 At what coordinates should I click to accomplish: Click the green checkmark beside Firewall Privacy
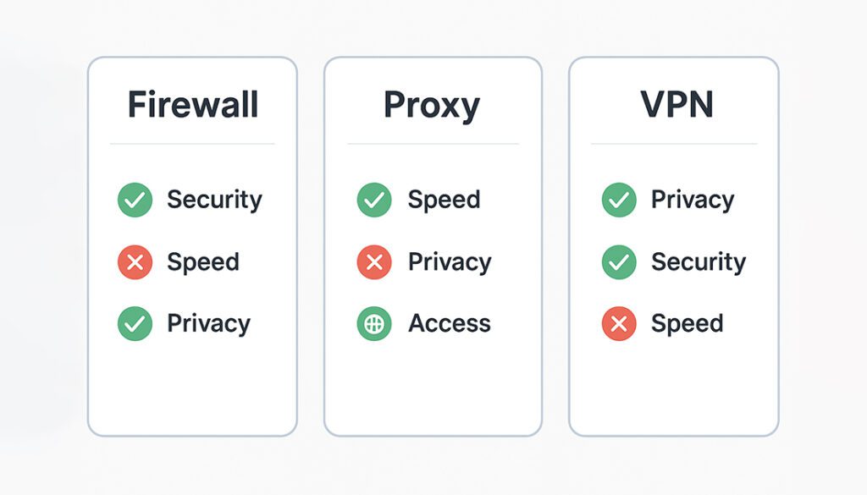pyautogui.click(x=135, y=324)
